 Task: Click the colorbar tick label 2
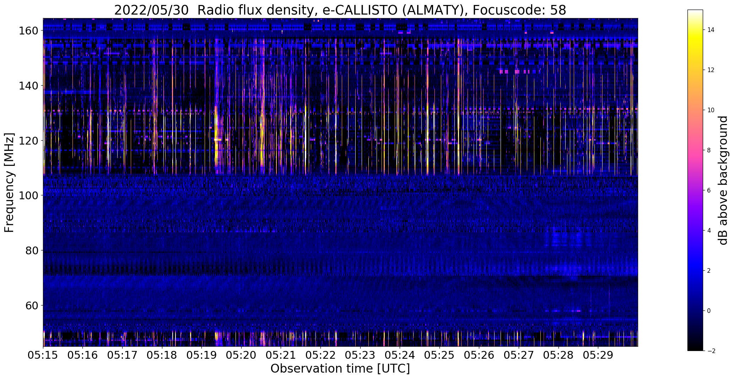point(709,271)
